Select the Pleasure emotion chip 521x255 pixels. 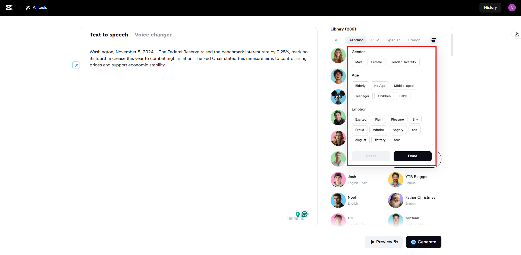pyautogui.click(x=397, y=119)
